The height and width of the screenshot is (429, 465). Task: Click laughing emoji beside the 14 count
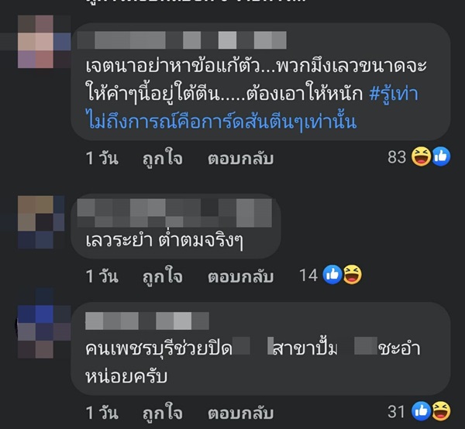click(x=353, y=275)
